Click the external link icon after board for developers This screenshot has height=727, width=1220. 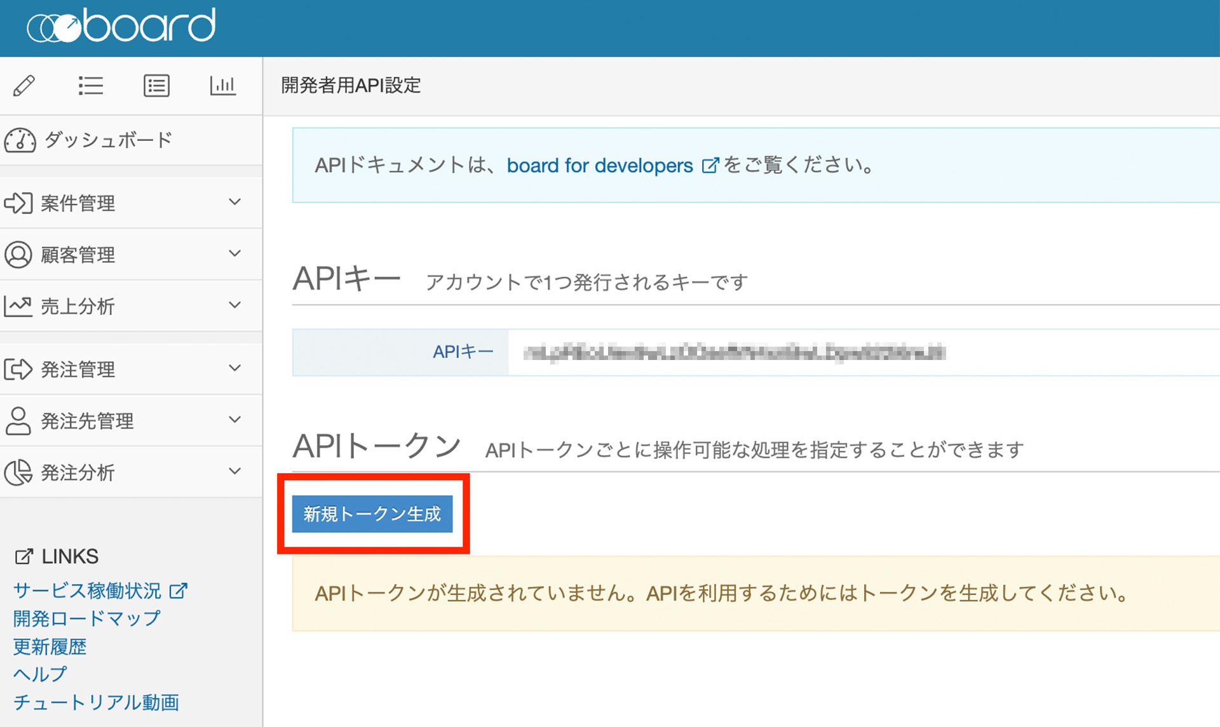click(x=710, y=166)
